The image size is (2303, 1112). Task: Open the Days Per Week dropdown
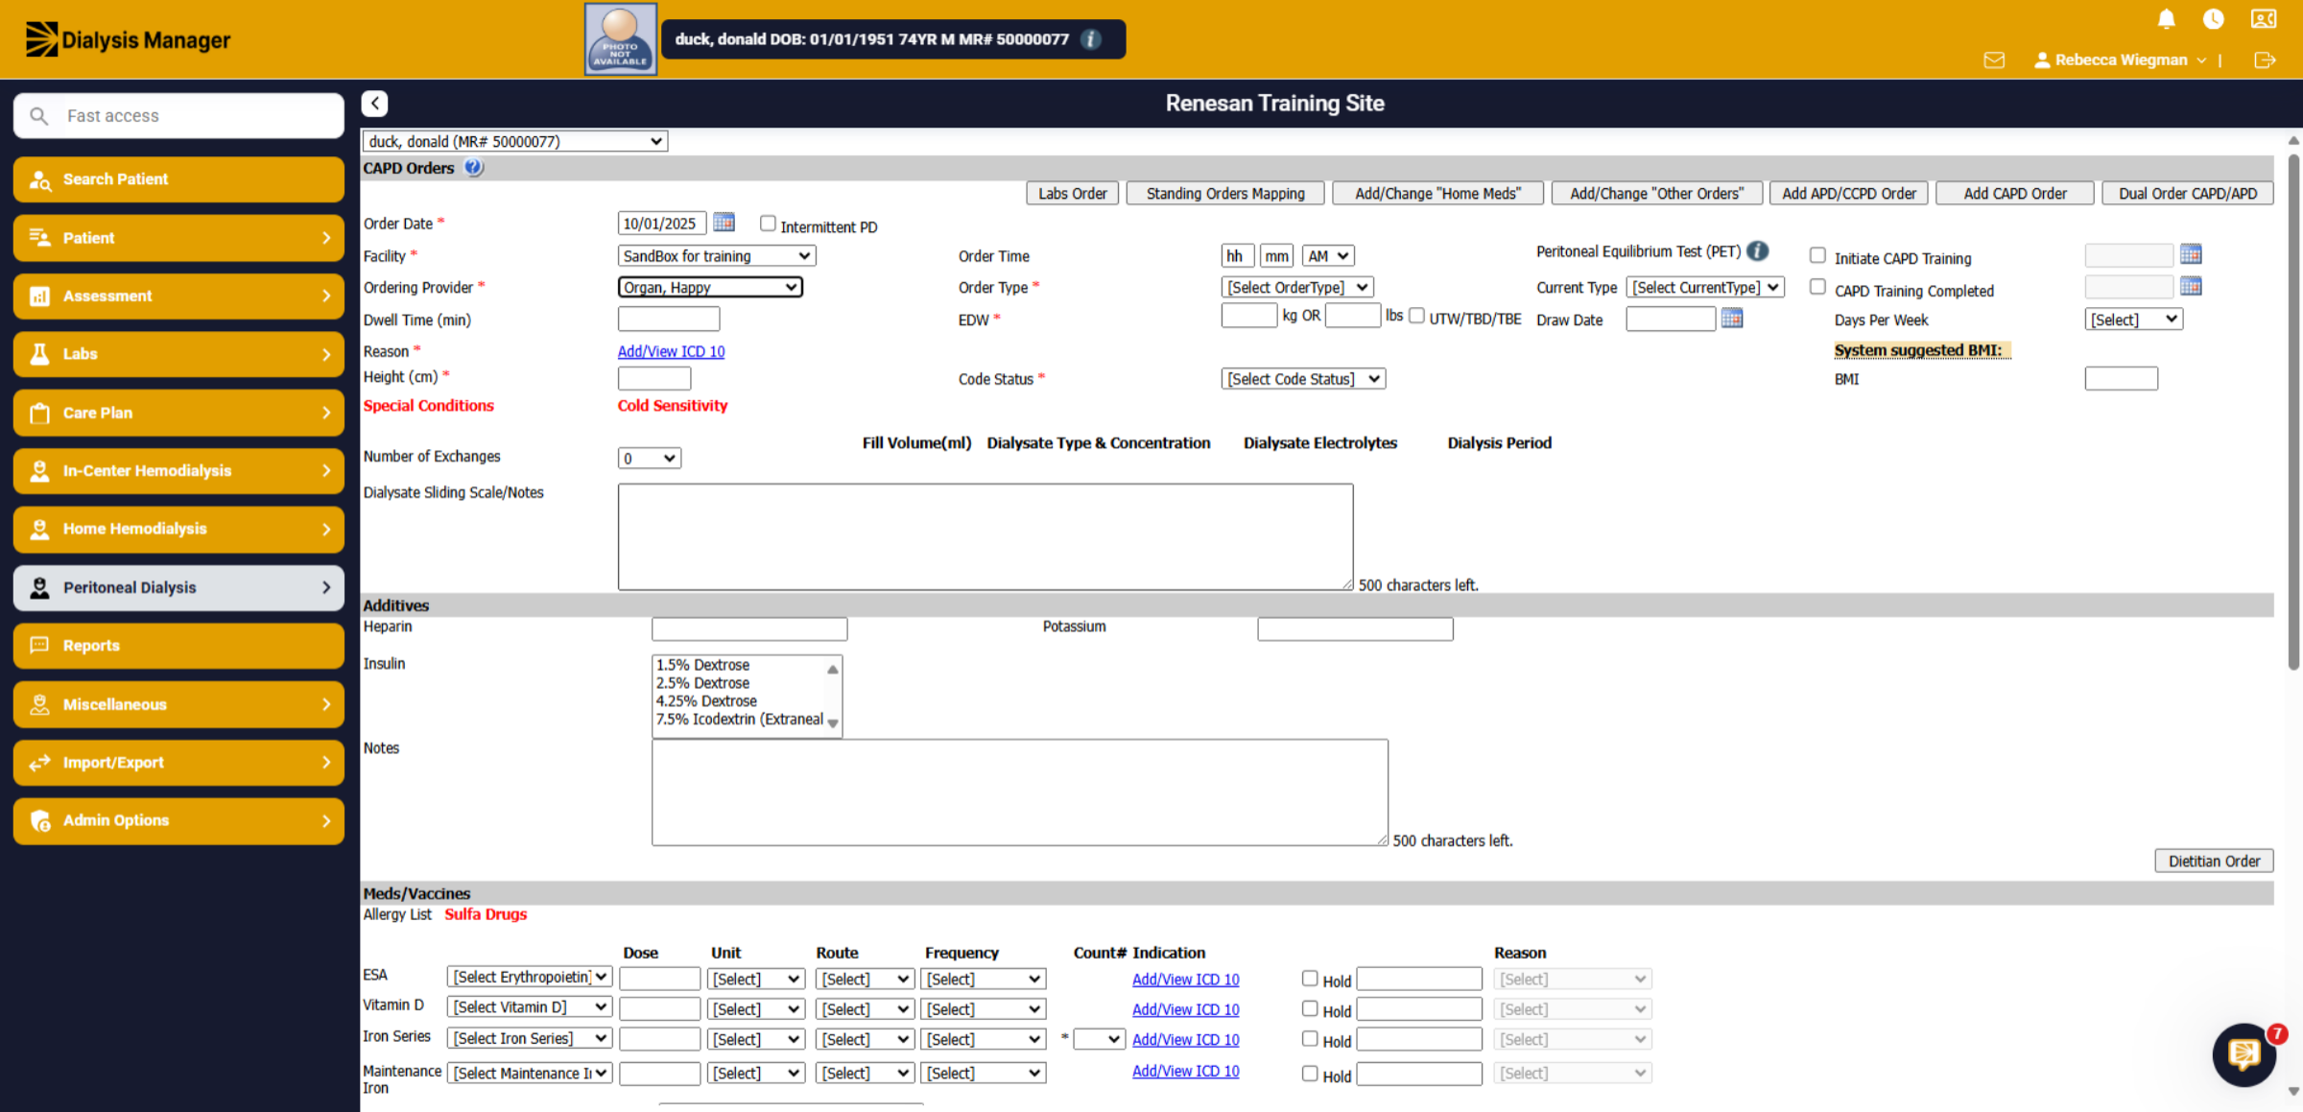2134,319
